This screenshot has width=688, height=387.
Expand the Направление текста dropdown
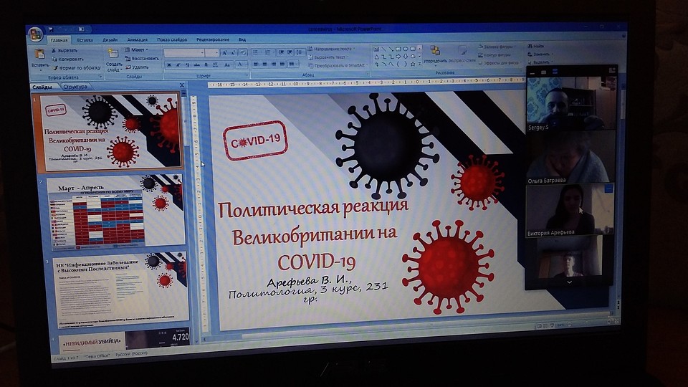pyautogui.click(x=331, y=49)
